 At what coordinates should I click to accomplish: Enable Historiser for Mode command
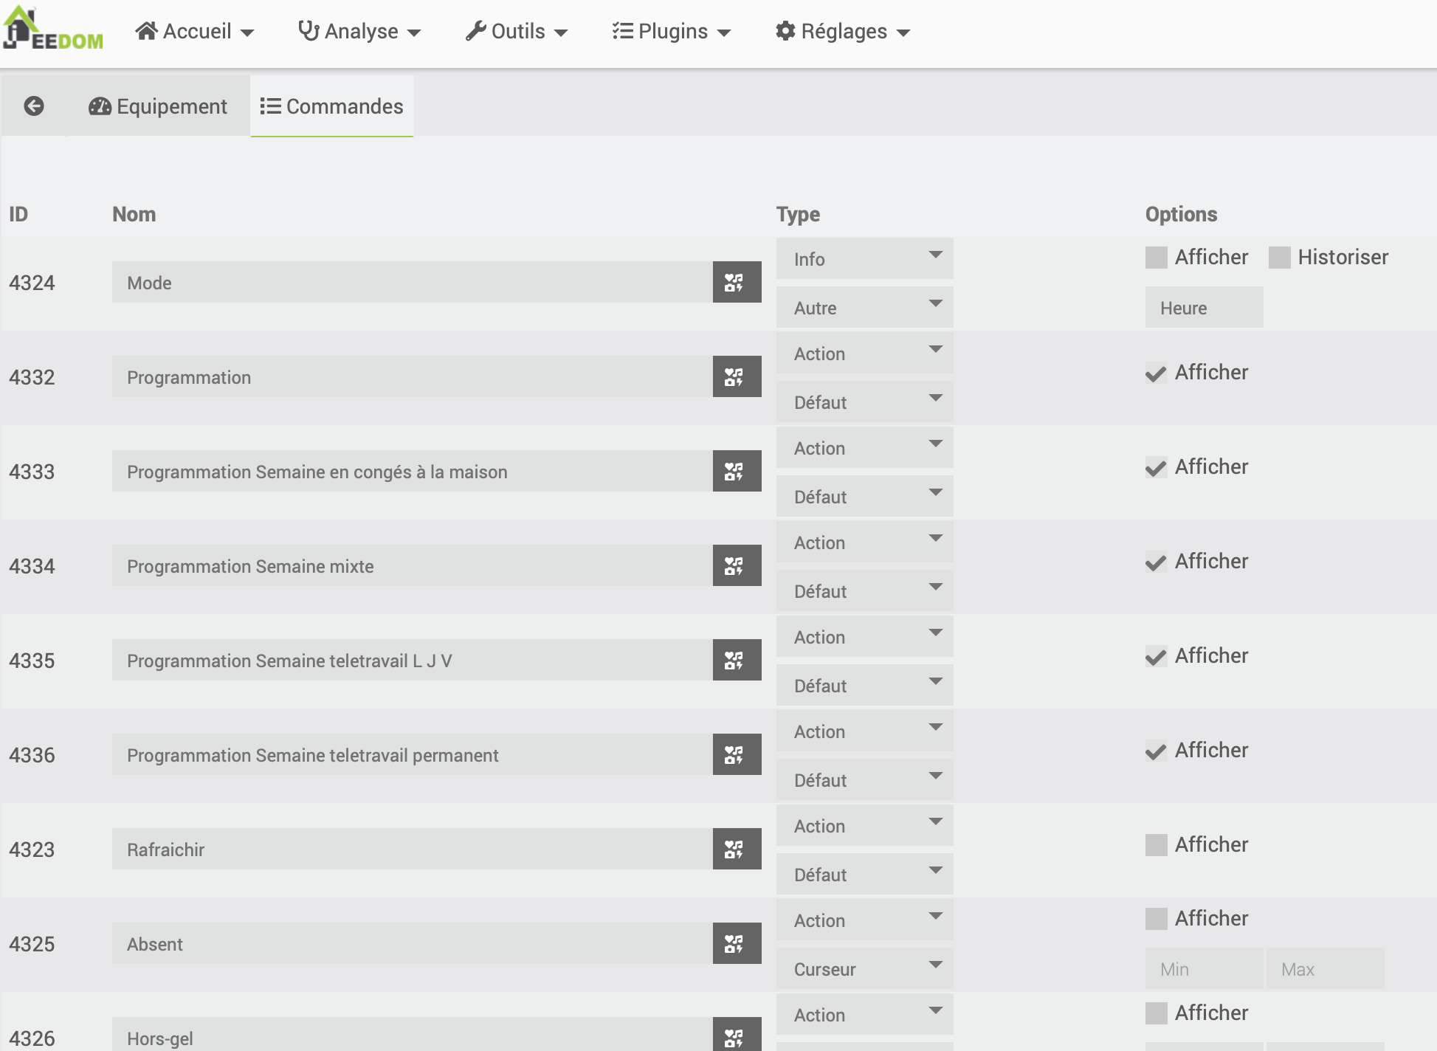(1279, 258)
